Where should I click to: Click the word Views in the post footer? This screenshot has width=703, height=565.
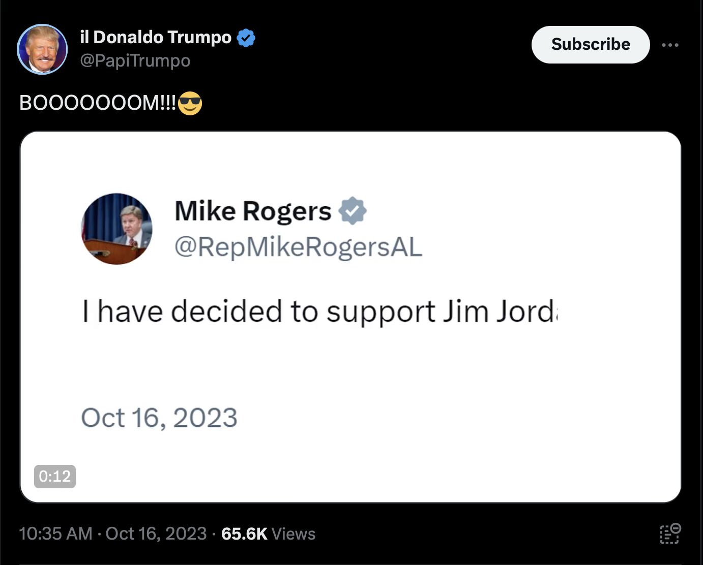click(x=294, y=533)
